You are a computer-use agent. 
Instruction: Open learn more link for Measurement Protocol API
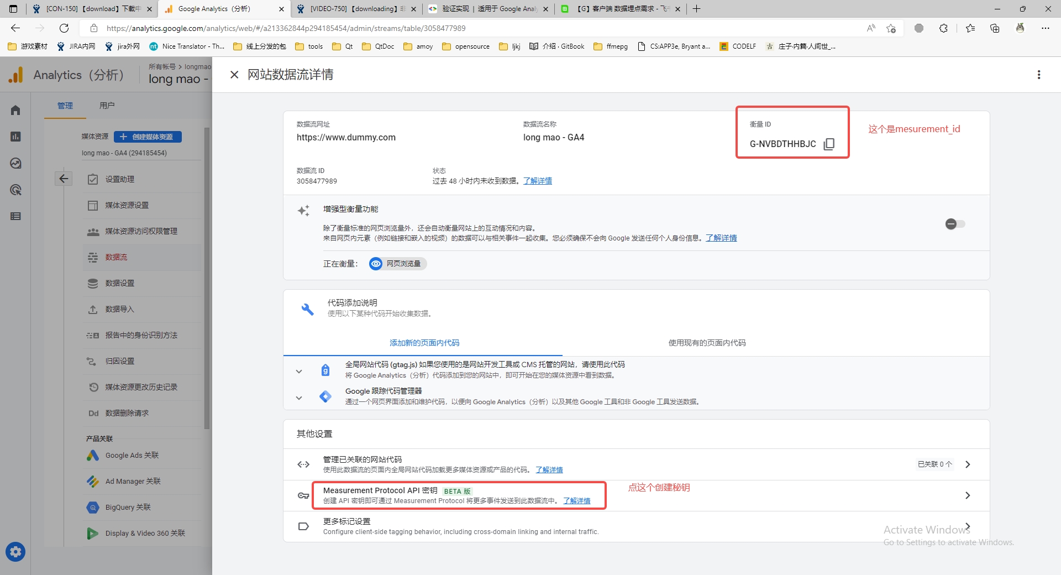pos(576,501)
